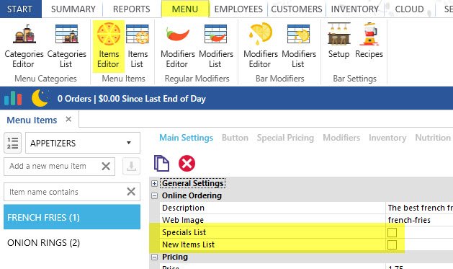Screen dimensions: 453x269
Task: Open the Items List
Action: [138, 46]
